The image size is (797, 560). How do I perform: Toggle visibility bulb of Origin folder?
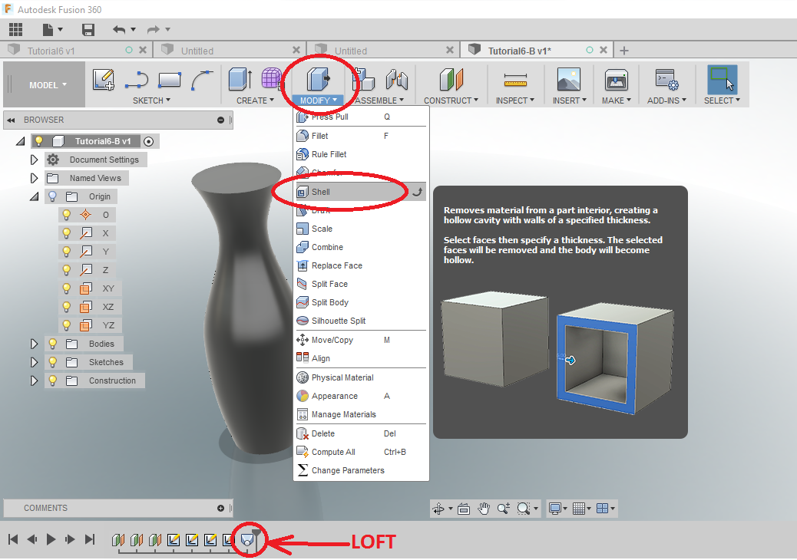pyautogui.click(x=52, y=196)
